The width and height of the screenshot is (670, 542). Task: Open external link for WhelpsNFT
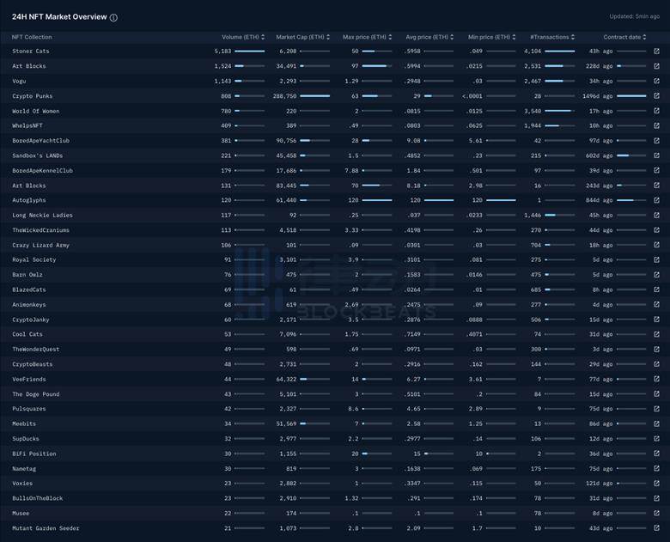[656, 125]
